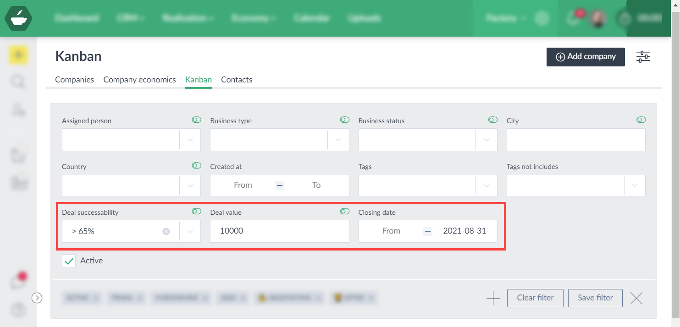Open the user avatar in the top bar
Viewport: 680px width, 327px height.
pos(597,18)
